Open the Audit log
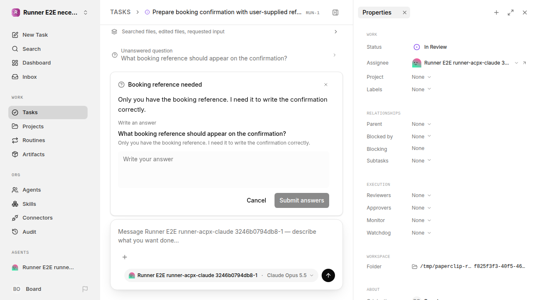This screenshot has height=300, width=534. pyautogui.click(x=48, y=232)
